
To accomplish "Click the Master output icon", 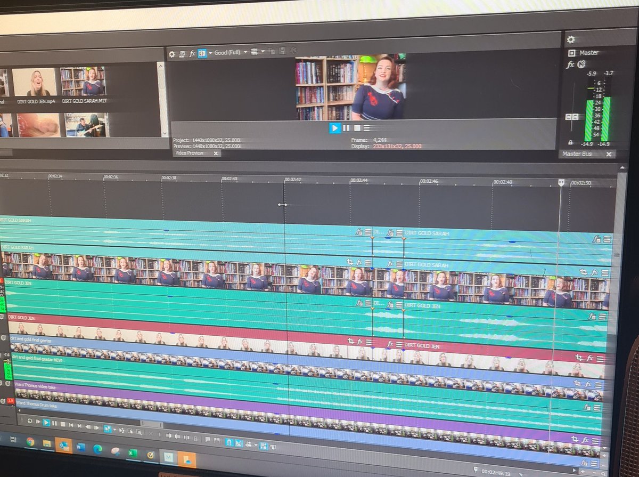I will coord(572,53).
